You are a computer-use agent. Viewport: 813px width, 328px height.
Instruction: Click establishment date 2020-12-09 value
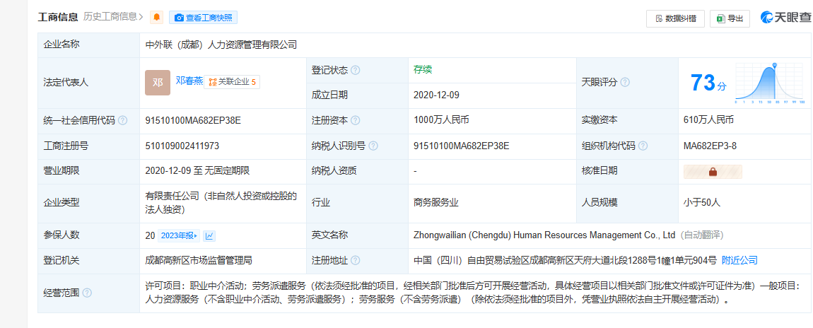click(437, 95)
